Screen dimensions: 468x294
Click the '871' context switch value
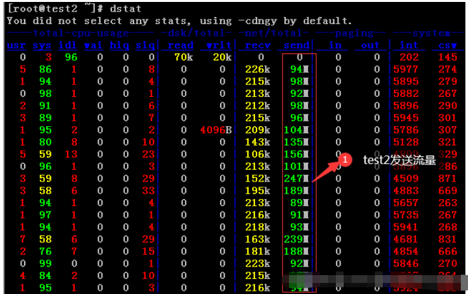447,179
